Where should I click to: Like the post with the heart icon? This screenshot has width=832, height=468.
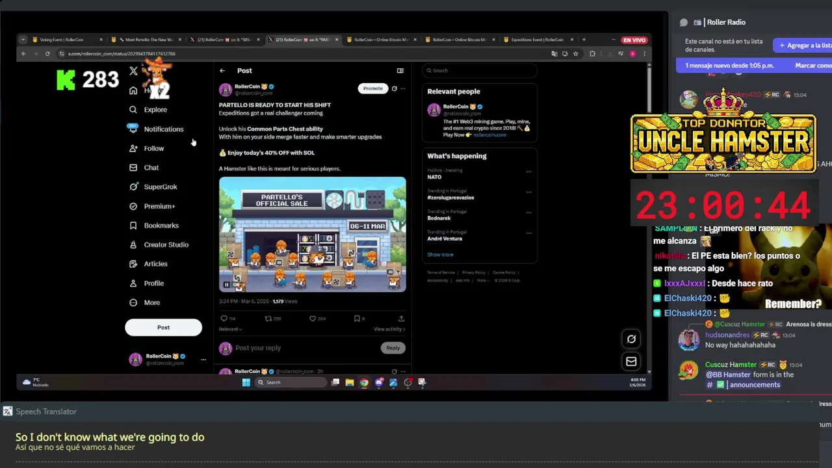[313, 318]
